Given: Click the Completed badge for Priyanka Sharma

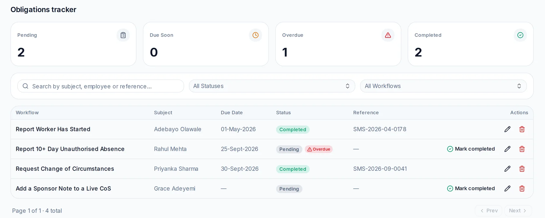Looking at the screenshot, I should 292,169.
